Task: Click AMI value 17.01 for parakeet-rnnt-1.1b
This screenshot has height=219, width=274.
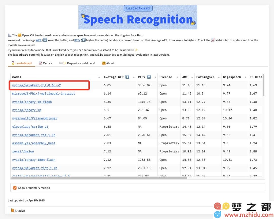Action: pos(187,168)
